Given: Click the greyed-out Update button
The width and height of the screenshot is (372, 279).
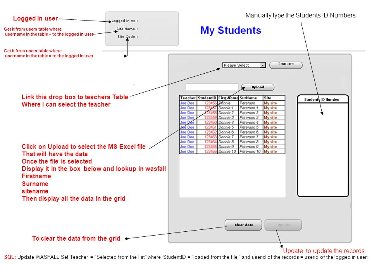Looking at the screenshot, I should pos(283,225).
